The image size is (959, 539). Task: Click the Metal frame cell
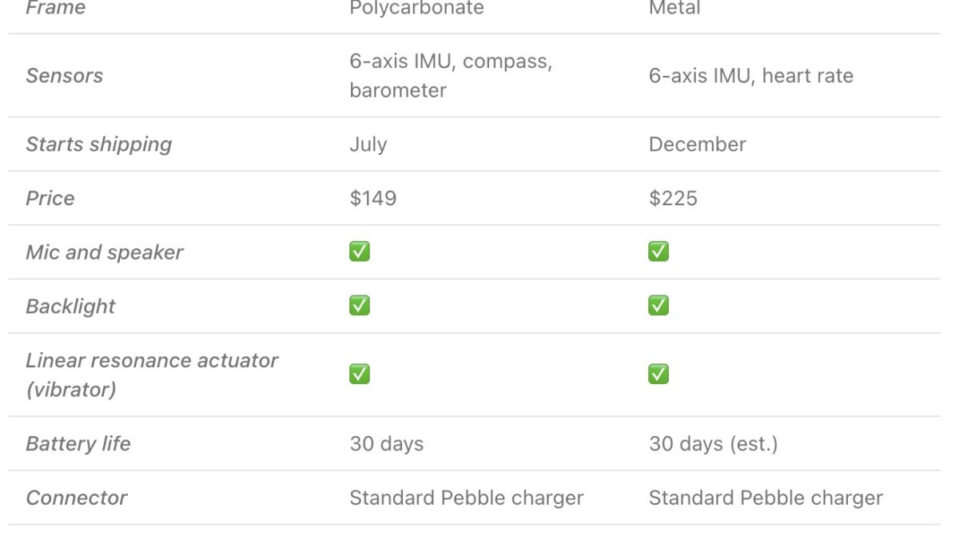pyautogui.click(x=674, y=9)
